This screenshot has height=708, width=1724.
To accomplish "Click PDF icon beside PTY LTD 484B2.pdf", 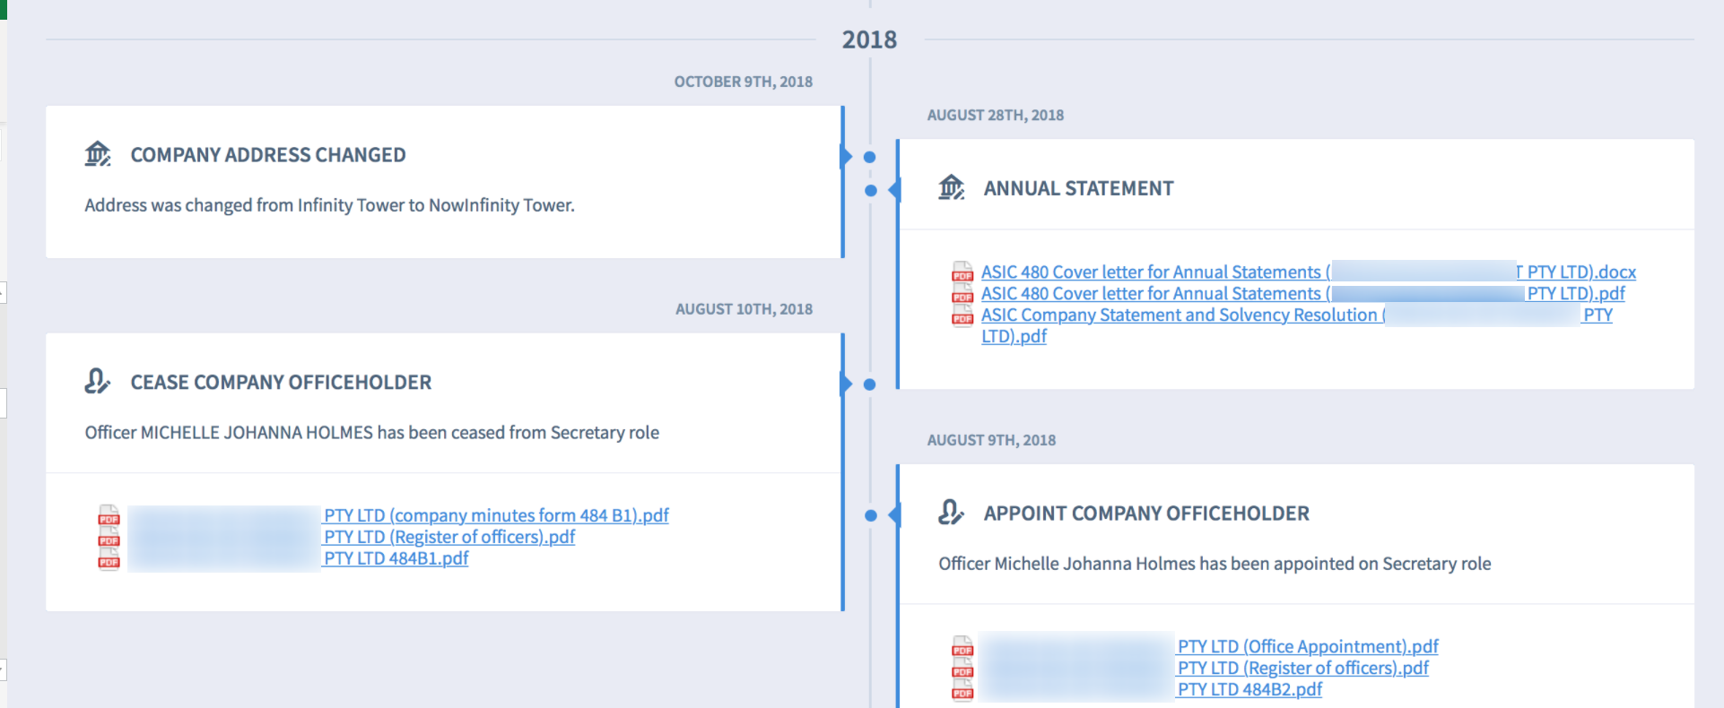I will (x=962, y=689).
